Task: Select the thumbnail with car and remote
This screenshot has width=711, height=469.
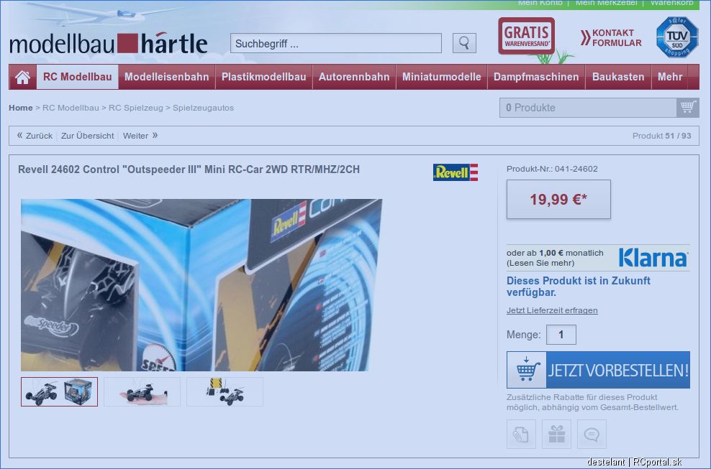Action: tap(225, 391)
